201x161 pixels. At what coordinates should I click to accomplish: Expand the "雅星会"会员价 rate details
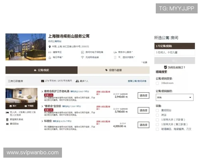pyautogui.click(x=42, y=106)
